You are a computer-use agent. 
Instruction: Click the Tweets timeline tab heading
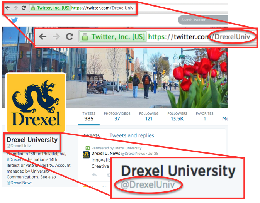point(91,135)
